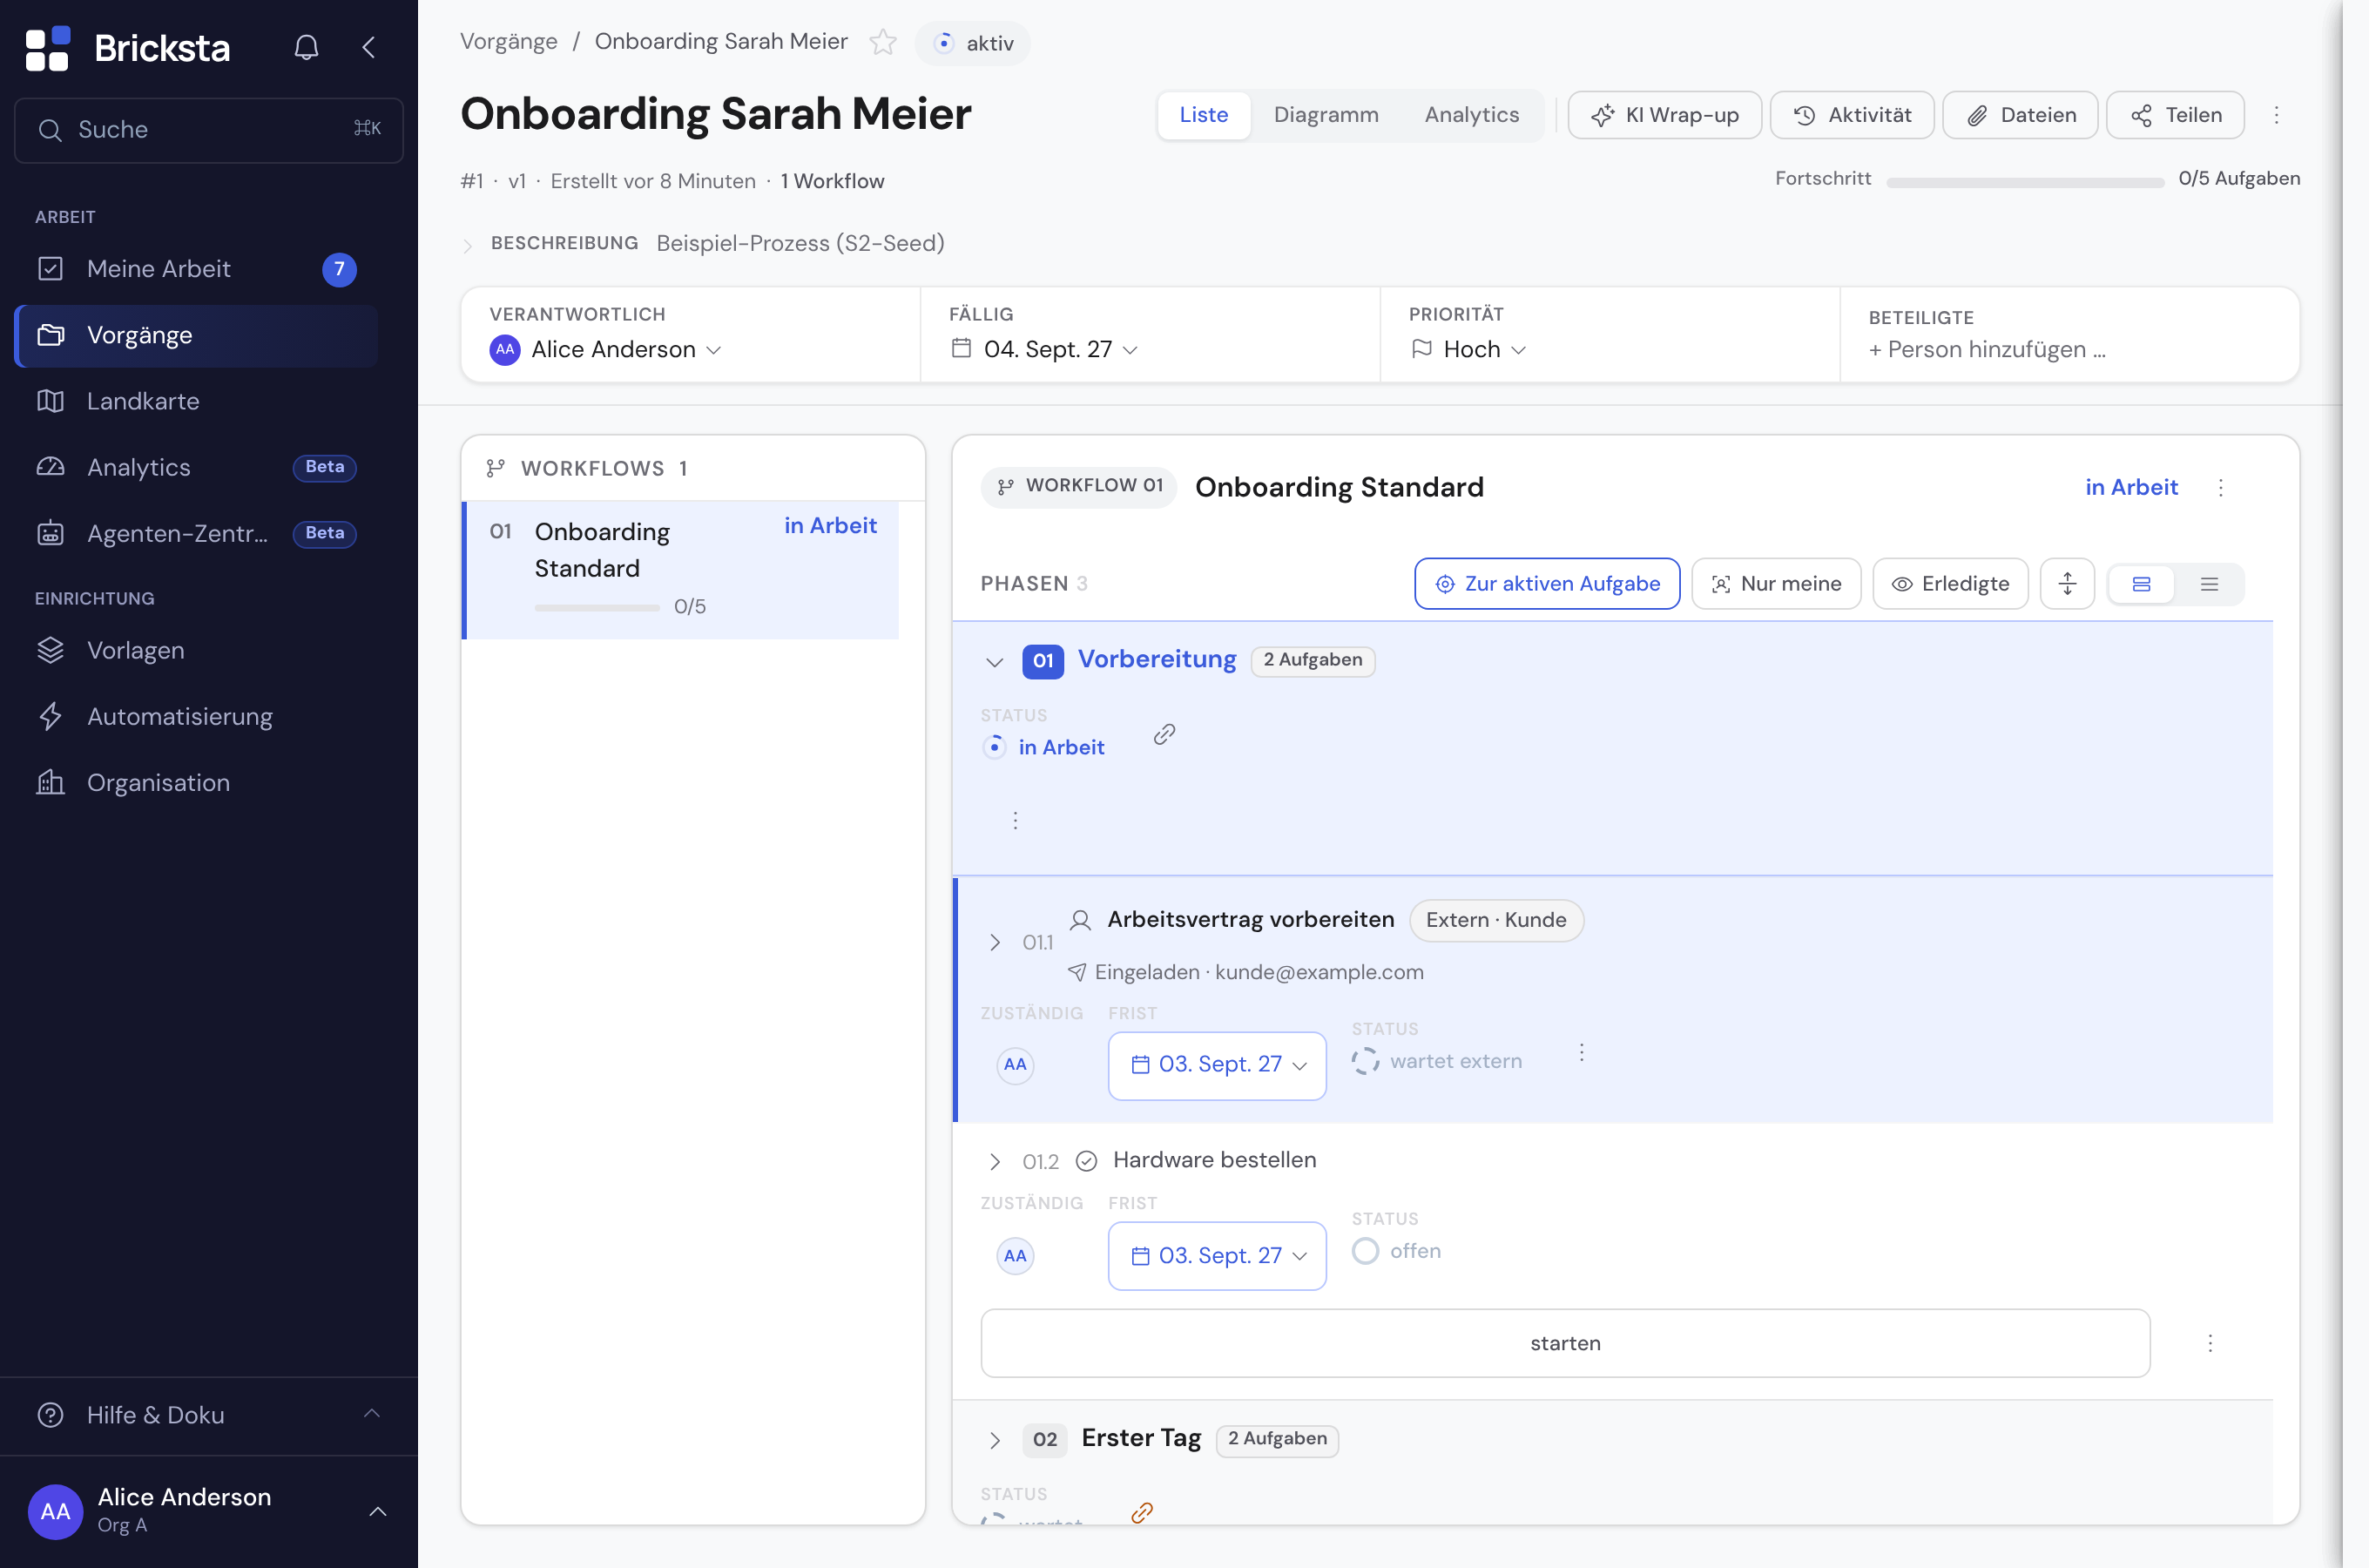This screenshot has height=1568, width=2369.
Task: Open the Verantwortlich Alice Anderson dropdown
Action: tap(605, 350)
